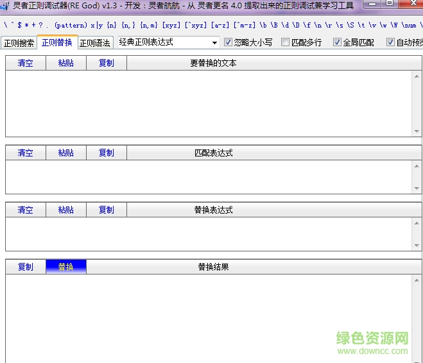
Task: Click 复制 beside the 替换结果 header
Action: (x=25, y=267)
